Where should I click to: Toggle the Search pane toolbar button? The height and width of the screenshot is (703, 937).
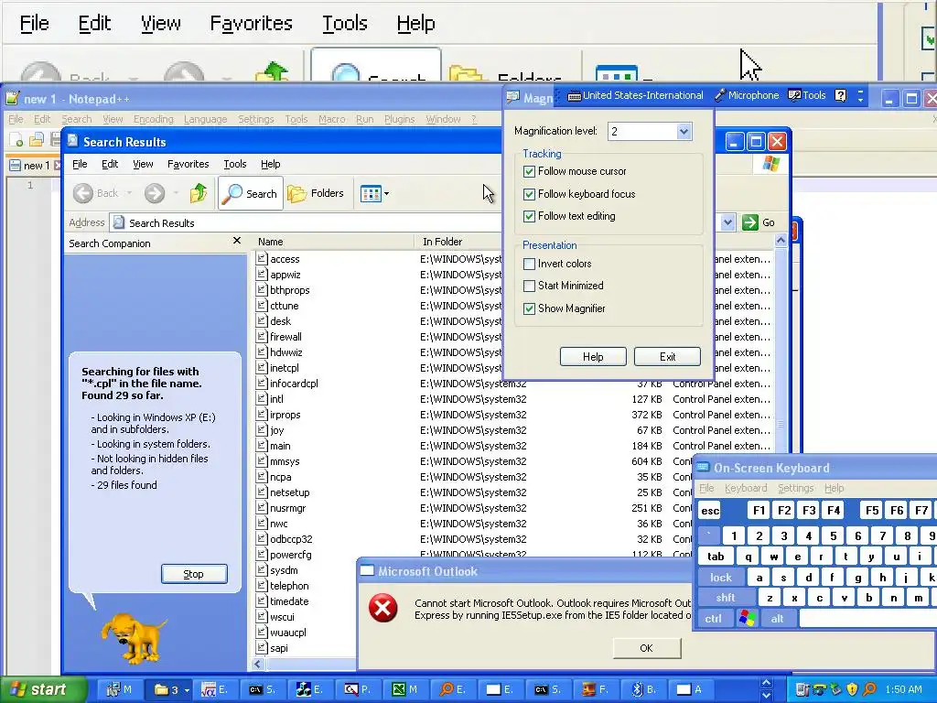[250, 193]
